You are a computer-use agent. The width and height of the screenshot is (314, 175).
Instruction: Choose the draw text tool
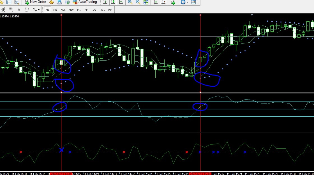(19, 10)
